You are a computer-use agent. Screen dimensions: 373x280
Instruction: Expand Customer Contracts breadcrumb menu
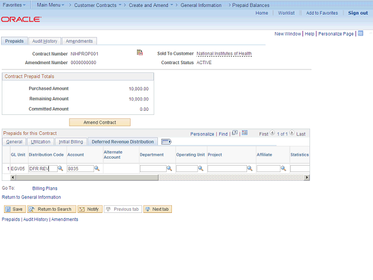coord(97,5)
